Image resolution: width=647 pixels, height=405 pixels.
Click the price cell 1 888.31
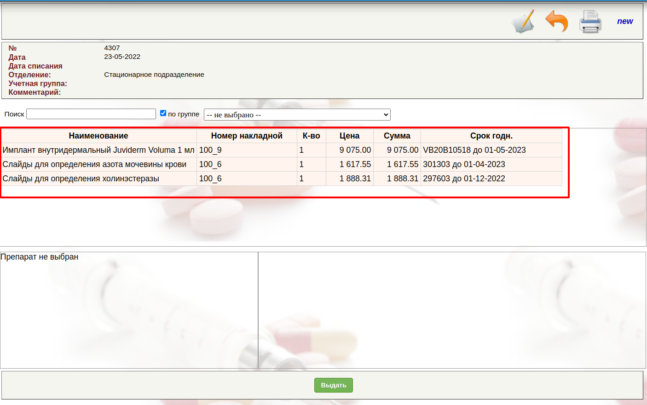[355, 179]
